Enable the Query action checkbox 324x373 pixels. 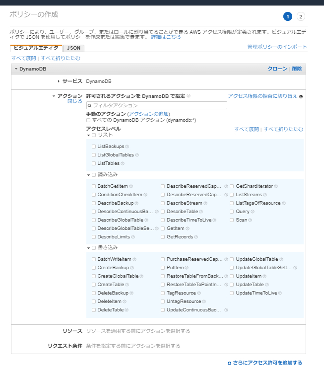pyautogui.click(x=232, y=212)
